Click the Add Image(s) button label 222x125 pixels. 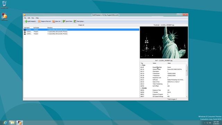tap(32, 22)
